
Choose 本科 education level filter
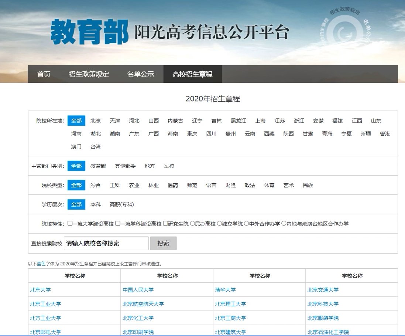point(96,204)
